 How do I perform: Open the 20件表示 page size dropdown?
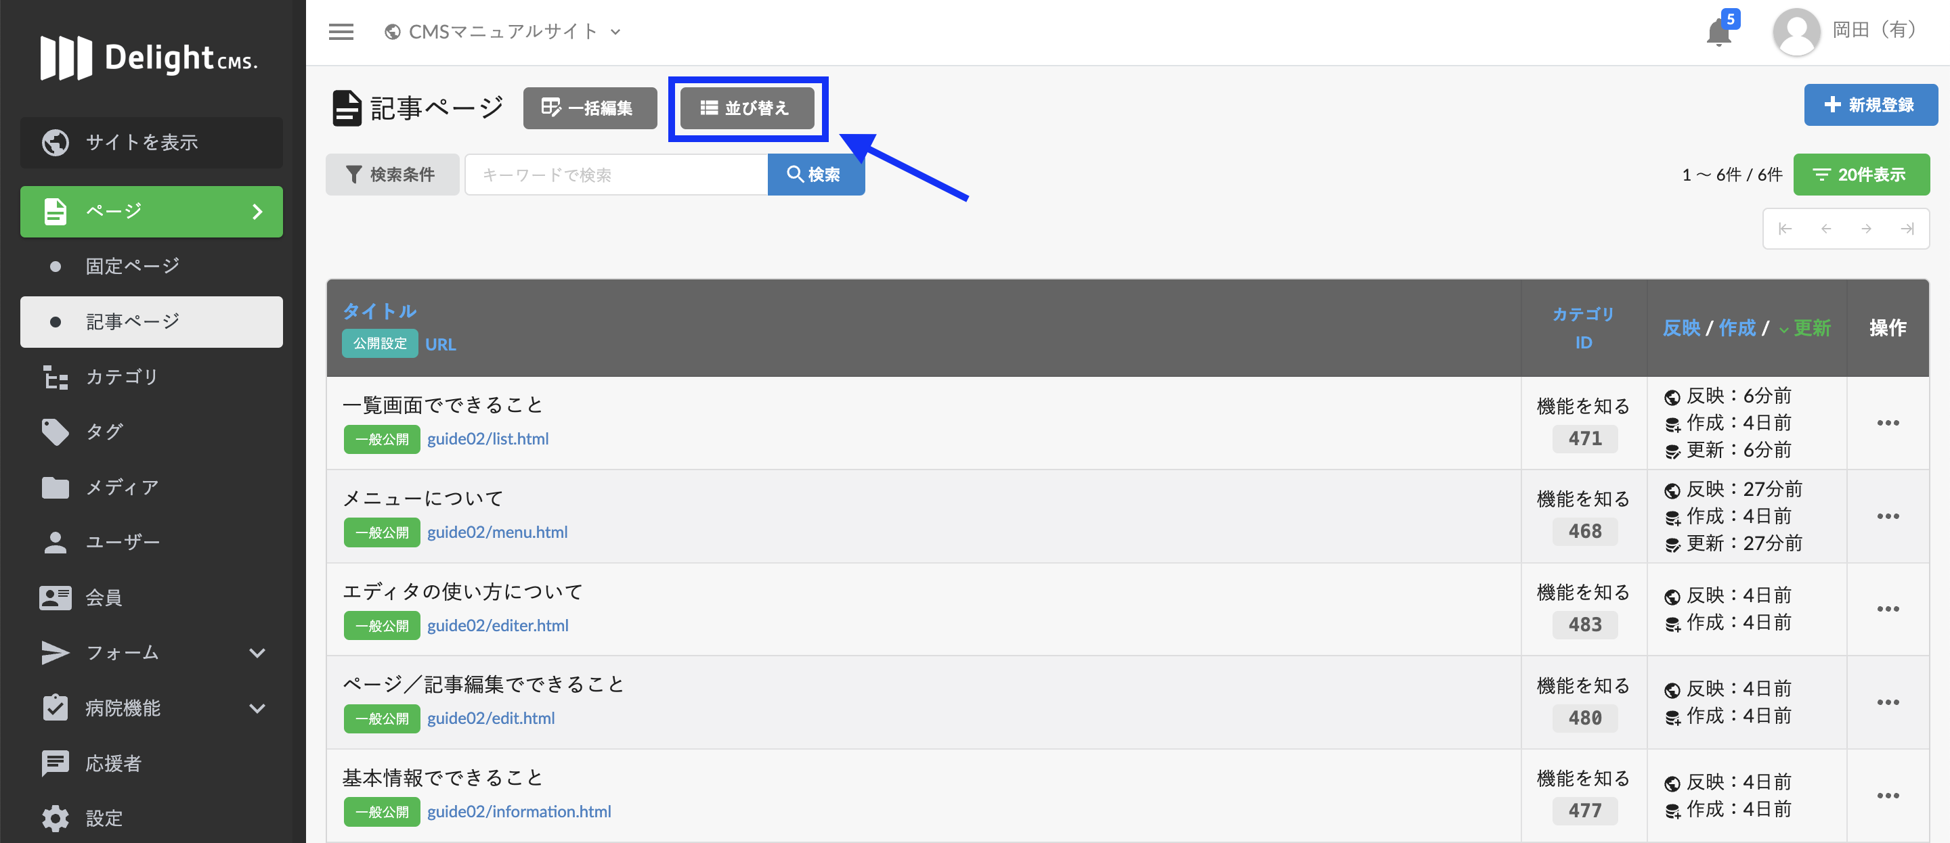click(1861, 175)
